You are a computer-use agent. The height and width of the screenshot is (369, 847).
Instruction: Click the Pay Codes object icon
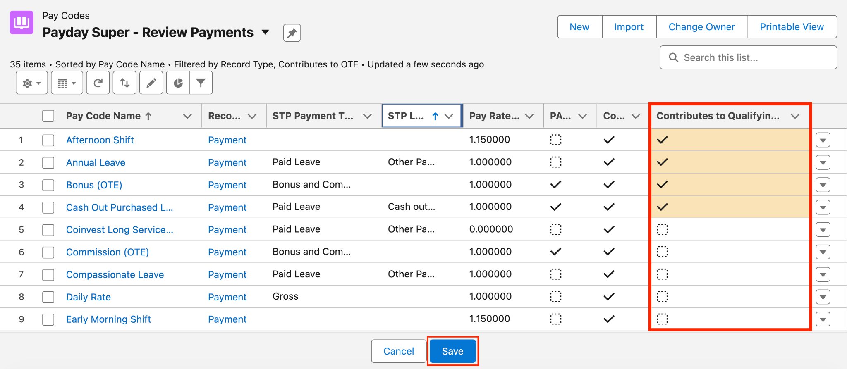tap(22, 22)
